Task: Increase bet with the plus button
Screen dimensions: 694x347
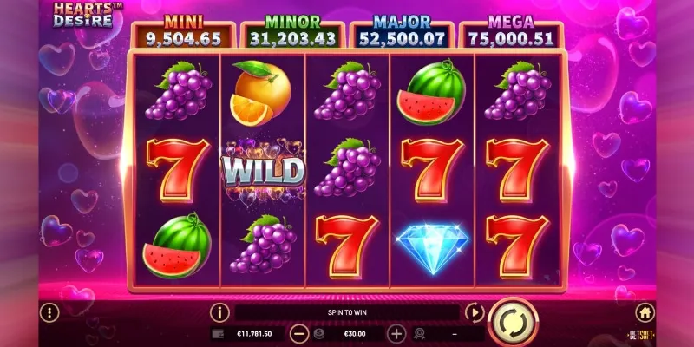Action: (396, 334)
